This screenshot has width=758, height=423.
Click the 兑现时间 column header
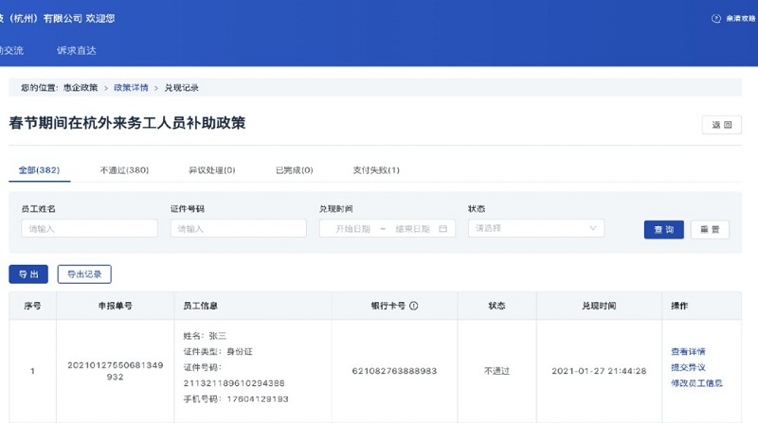pyautogui.click(x=599, y=306)
